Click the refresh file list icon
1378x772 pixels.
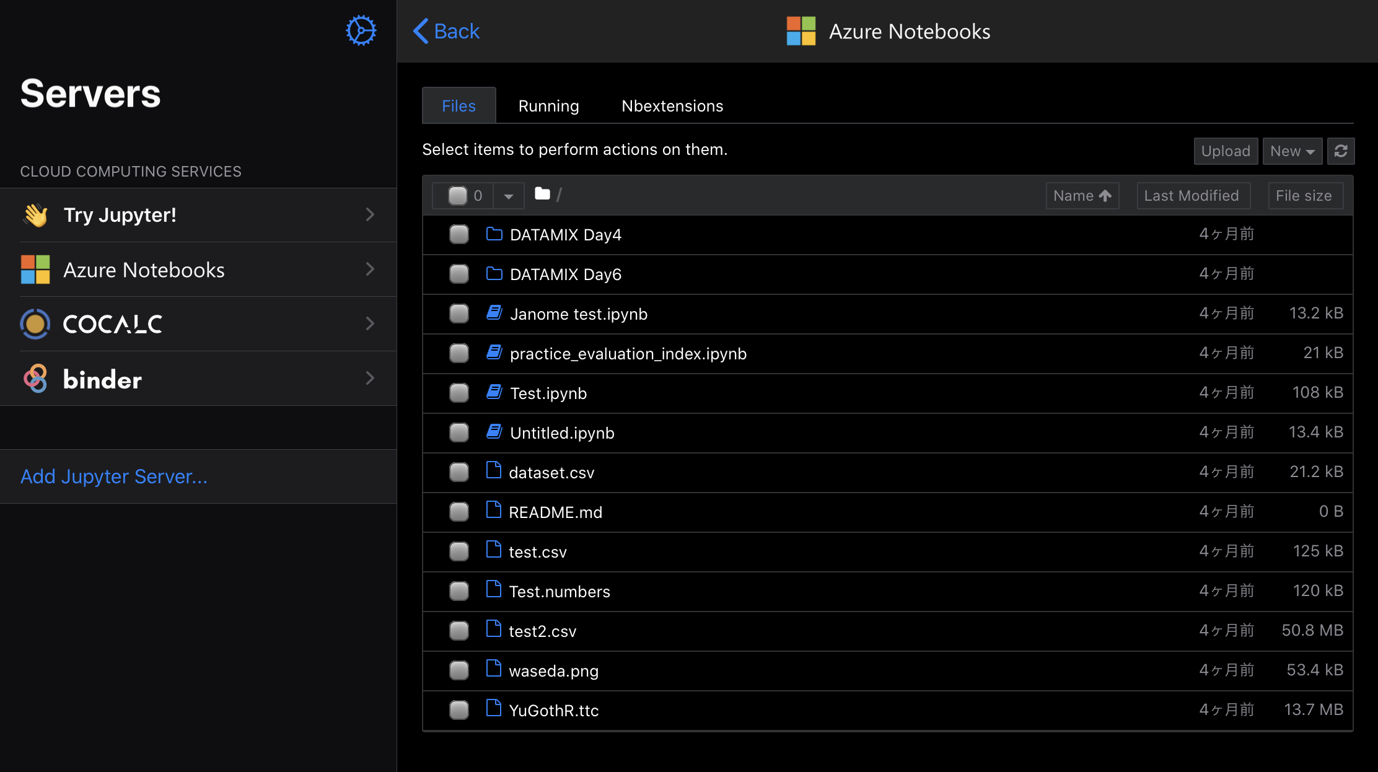point(1340,151)
